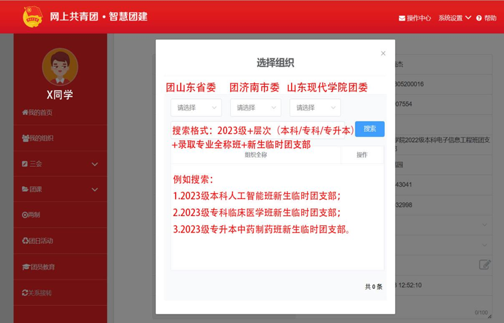Viewport: 504px width, 323px height.
Task: Open third 请选择 dropdown under 山东现代学院团委
Action: (x=315, y=108)
